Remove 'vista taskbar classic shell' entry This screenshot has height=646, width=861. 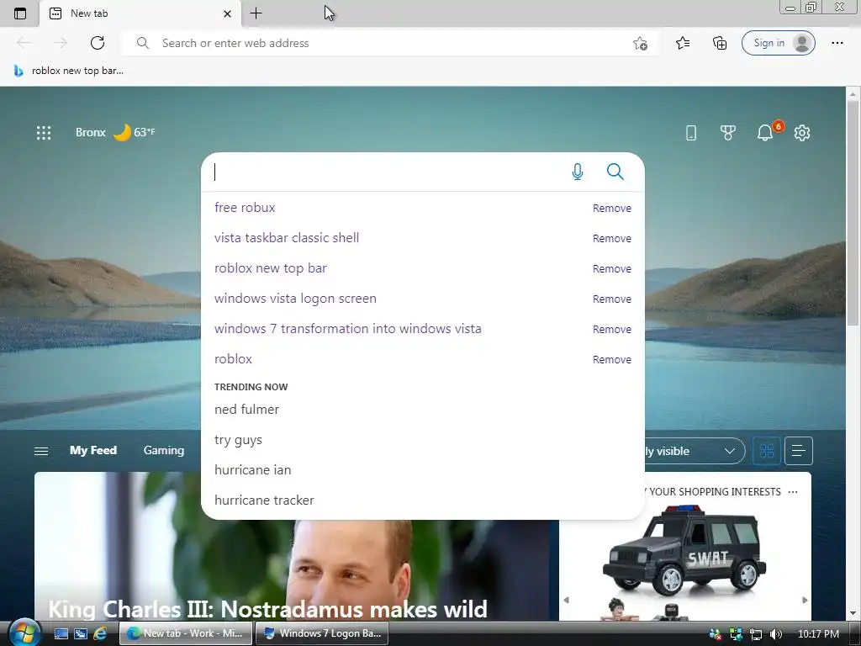[612, 238]
